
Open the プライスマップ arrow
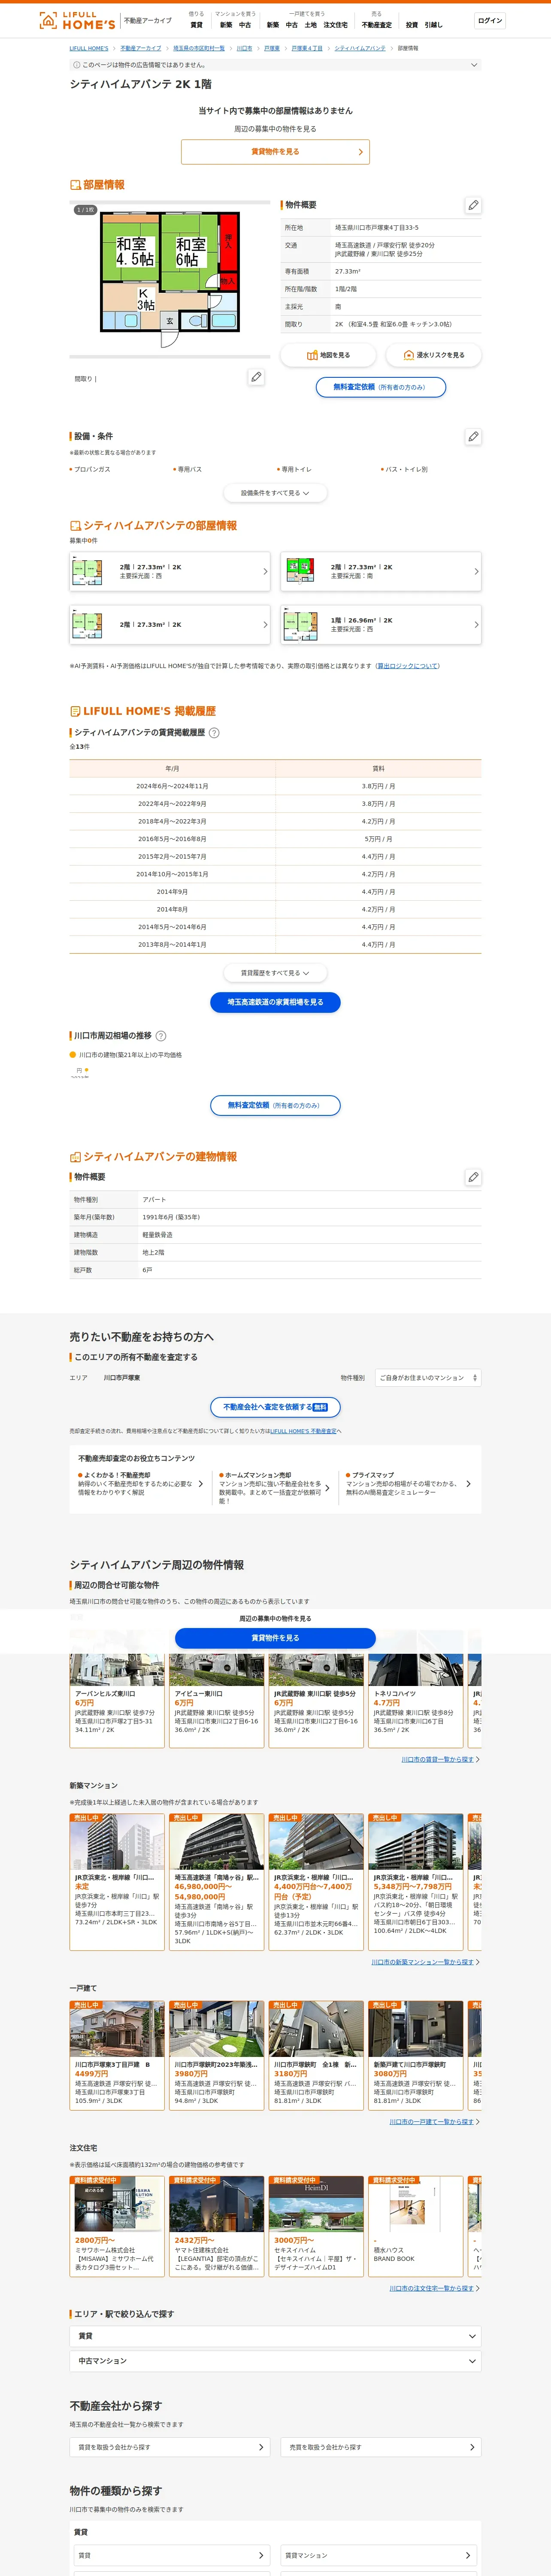[468, 1484]
